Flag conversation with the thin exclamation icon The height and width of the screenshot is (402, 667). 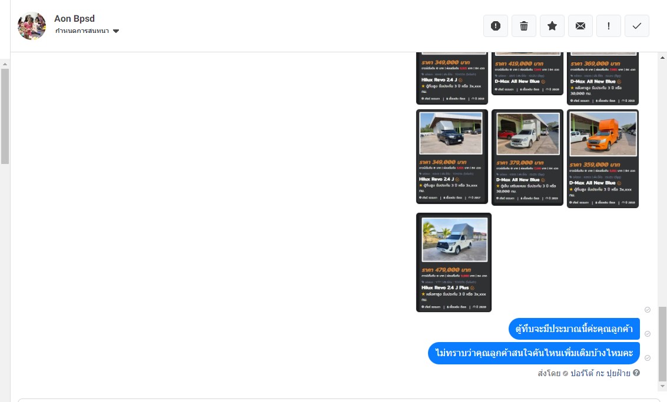609,26
